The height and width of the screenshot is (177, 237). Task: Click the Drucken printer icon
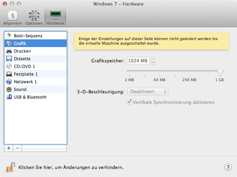point(9,51)
